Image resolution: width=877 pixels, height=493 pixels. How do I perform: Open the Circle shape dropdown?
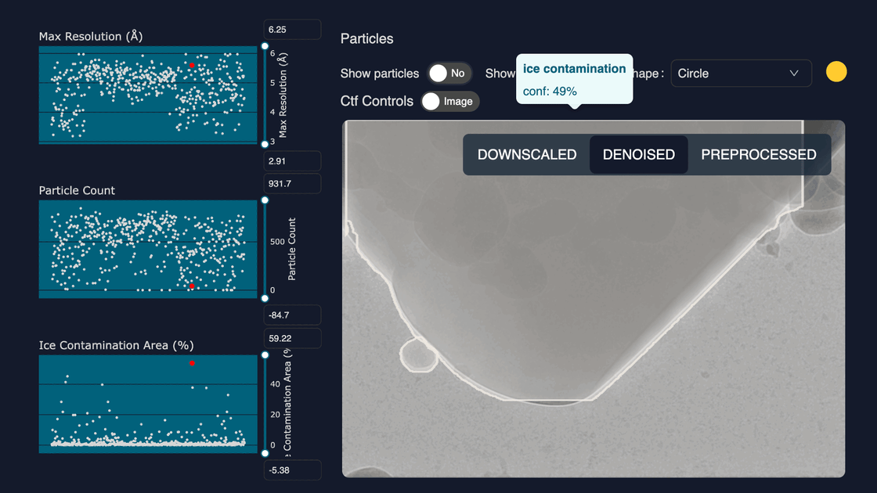[x=741, y=74]
